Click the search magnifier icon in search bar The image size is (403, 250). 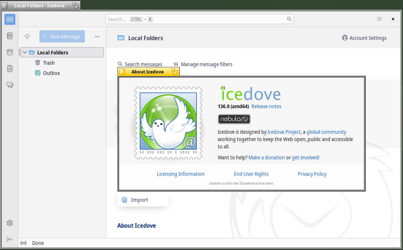click(x=289, y=19)
